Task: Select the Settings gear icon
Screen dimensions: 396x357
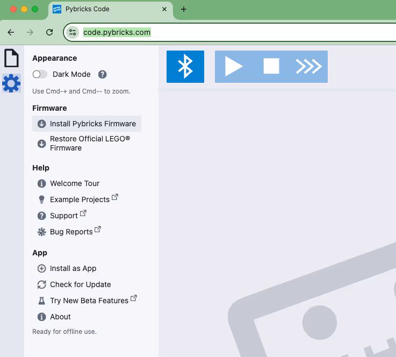Action: pyautogui.click(x=11, y=83)
